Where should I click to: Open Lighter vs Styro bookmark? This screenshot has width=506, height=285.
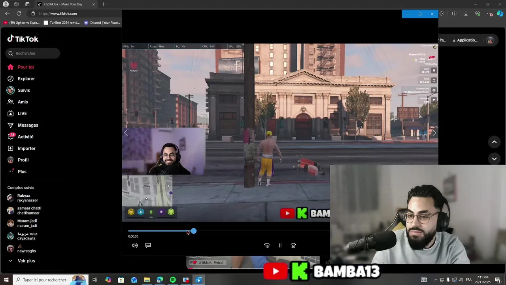tap(22, 23)
